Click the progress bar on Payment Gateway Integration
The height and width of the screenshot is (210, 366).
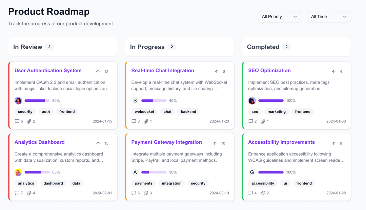click(154, 172)
